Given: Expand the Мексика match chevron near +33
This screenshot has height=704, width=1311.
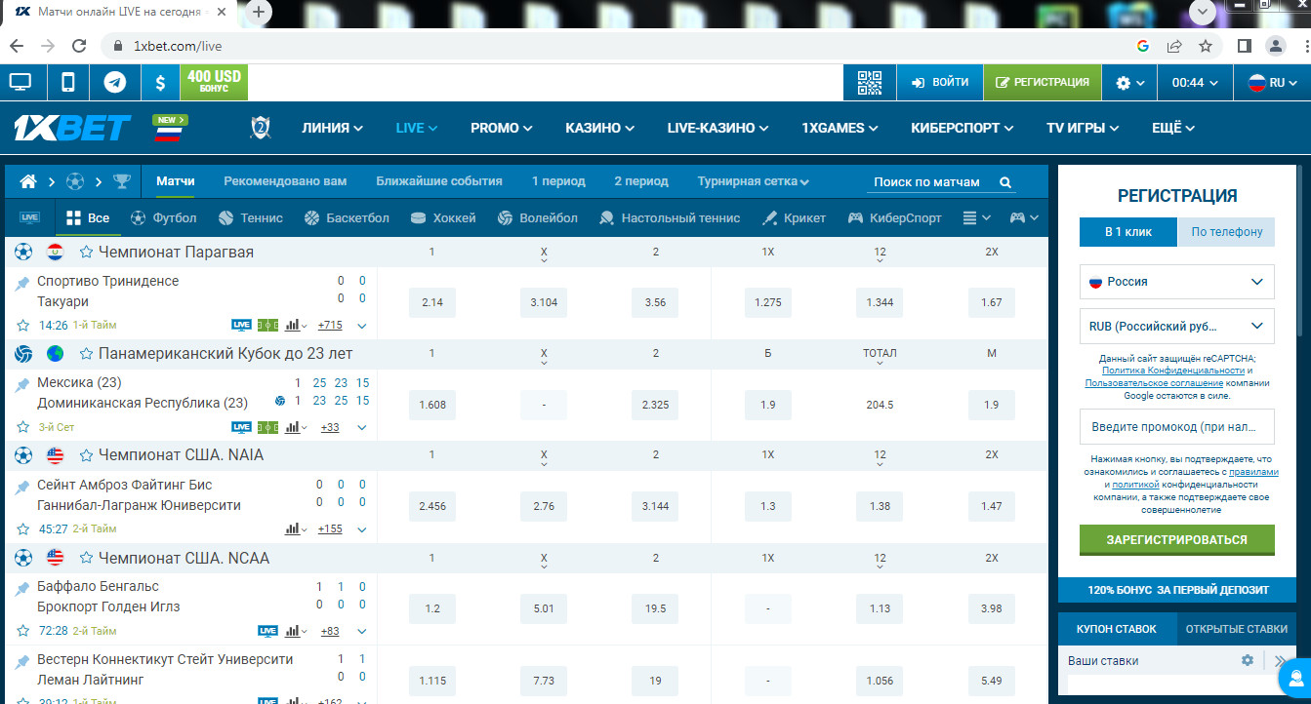Looking at the screenshot, I should (362, 427).
